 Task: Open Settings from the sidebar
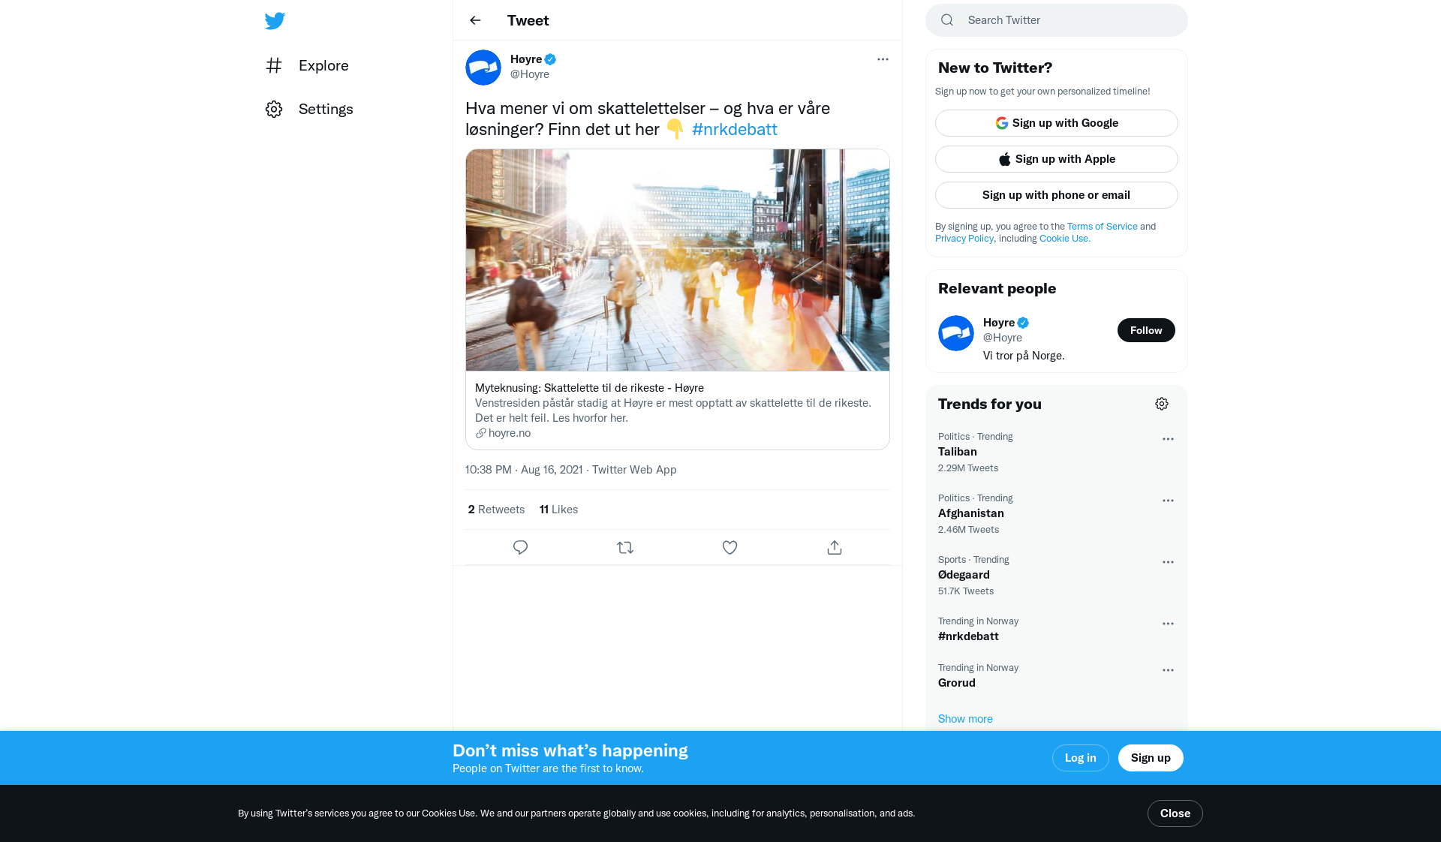pyautogui.click(x=309, y=109)
